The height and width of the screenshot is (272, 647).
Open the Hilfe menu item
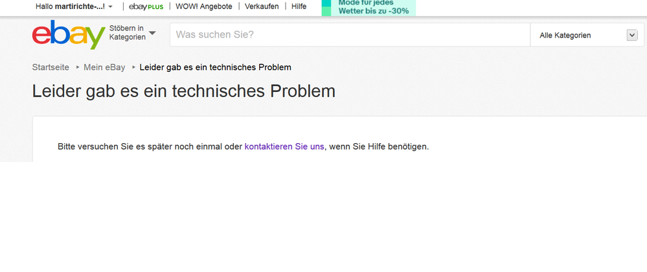point(299,6)
